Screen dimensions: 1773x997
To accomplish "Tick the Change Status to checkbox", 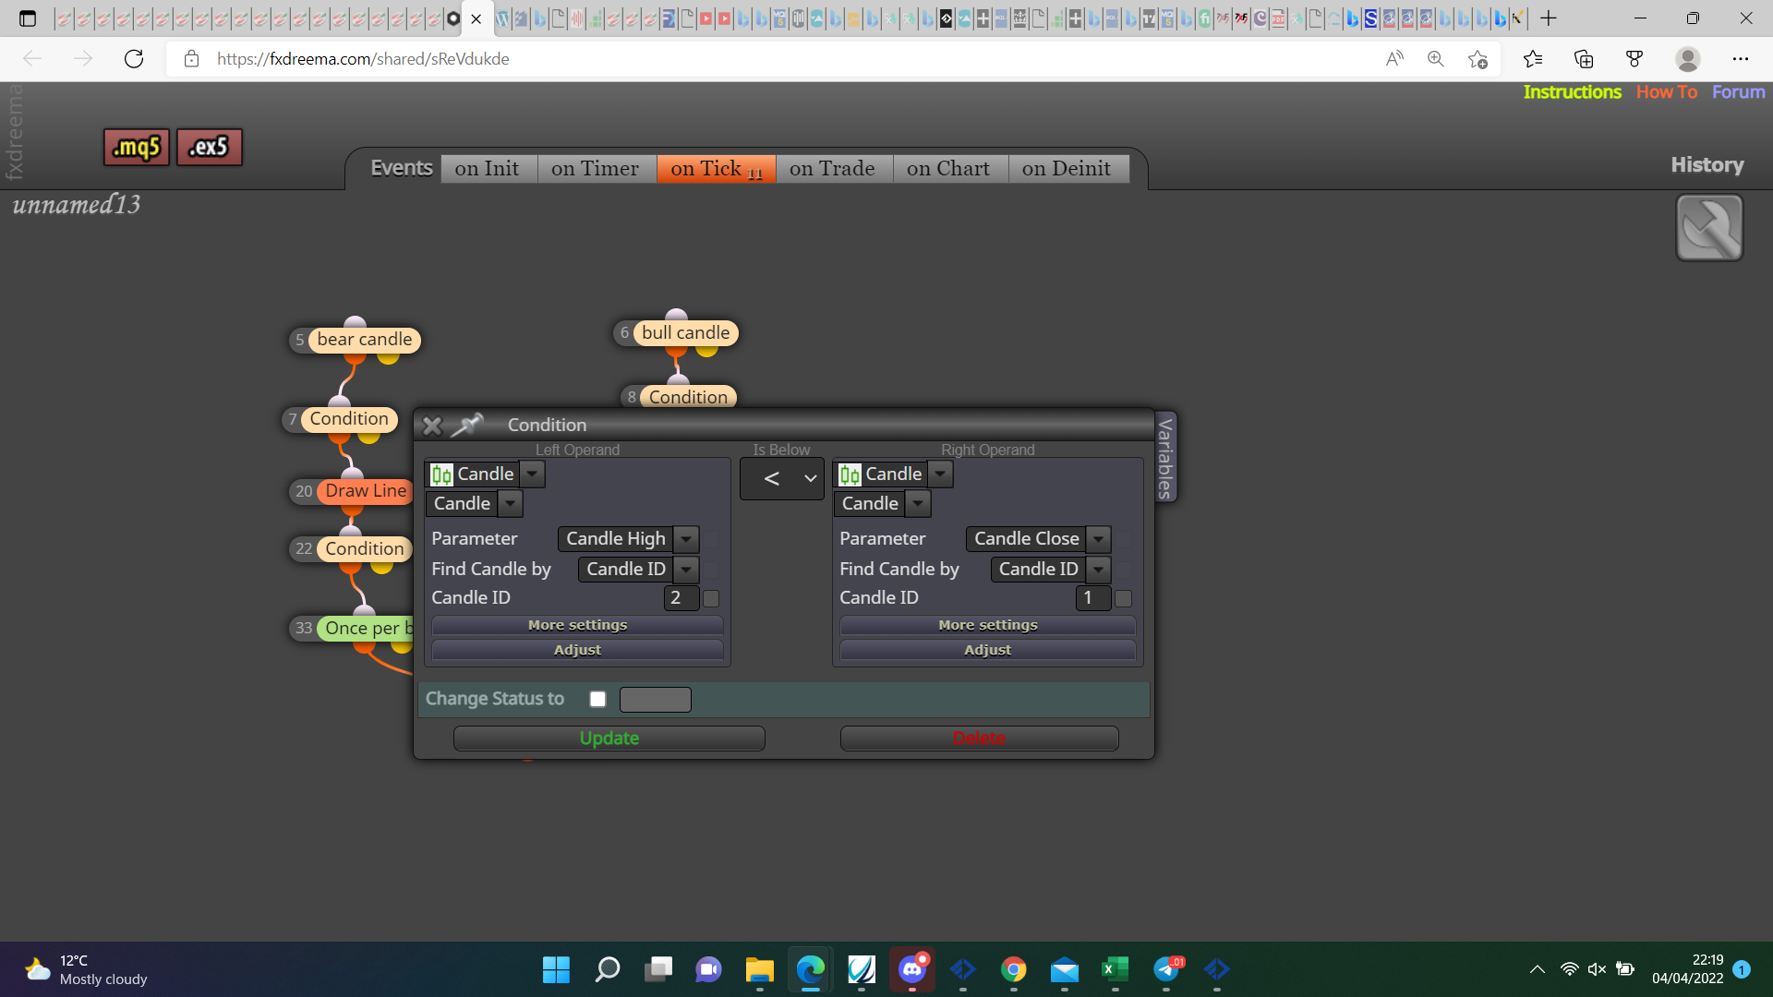I will click(x=597, y=699).
